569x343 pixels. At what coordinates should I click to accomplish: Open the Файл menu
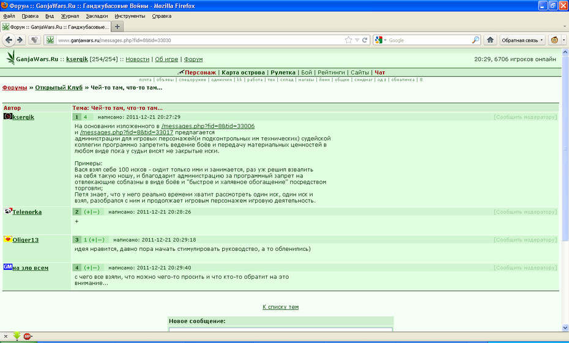pyautogui.click(x=9, y=16)
